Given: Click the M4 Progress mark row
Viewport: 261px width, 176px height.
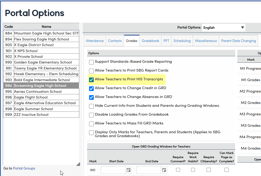Looking at the screenshot, I should tap(249, 137).
